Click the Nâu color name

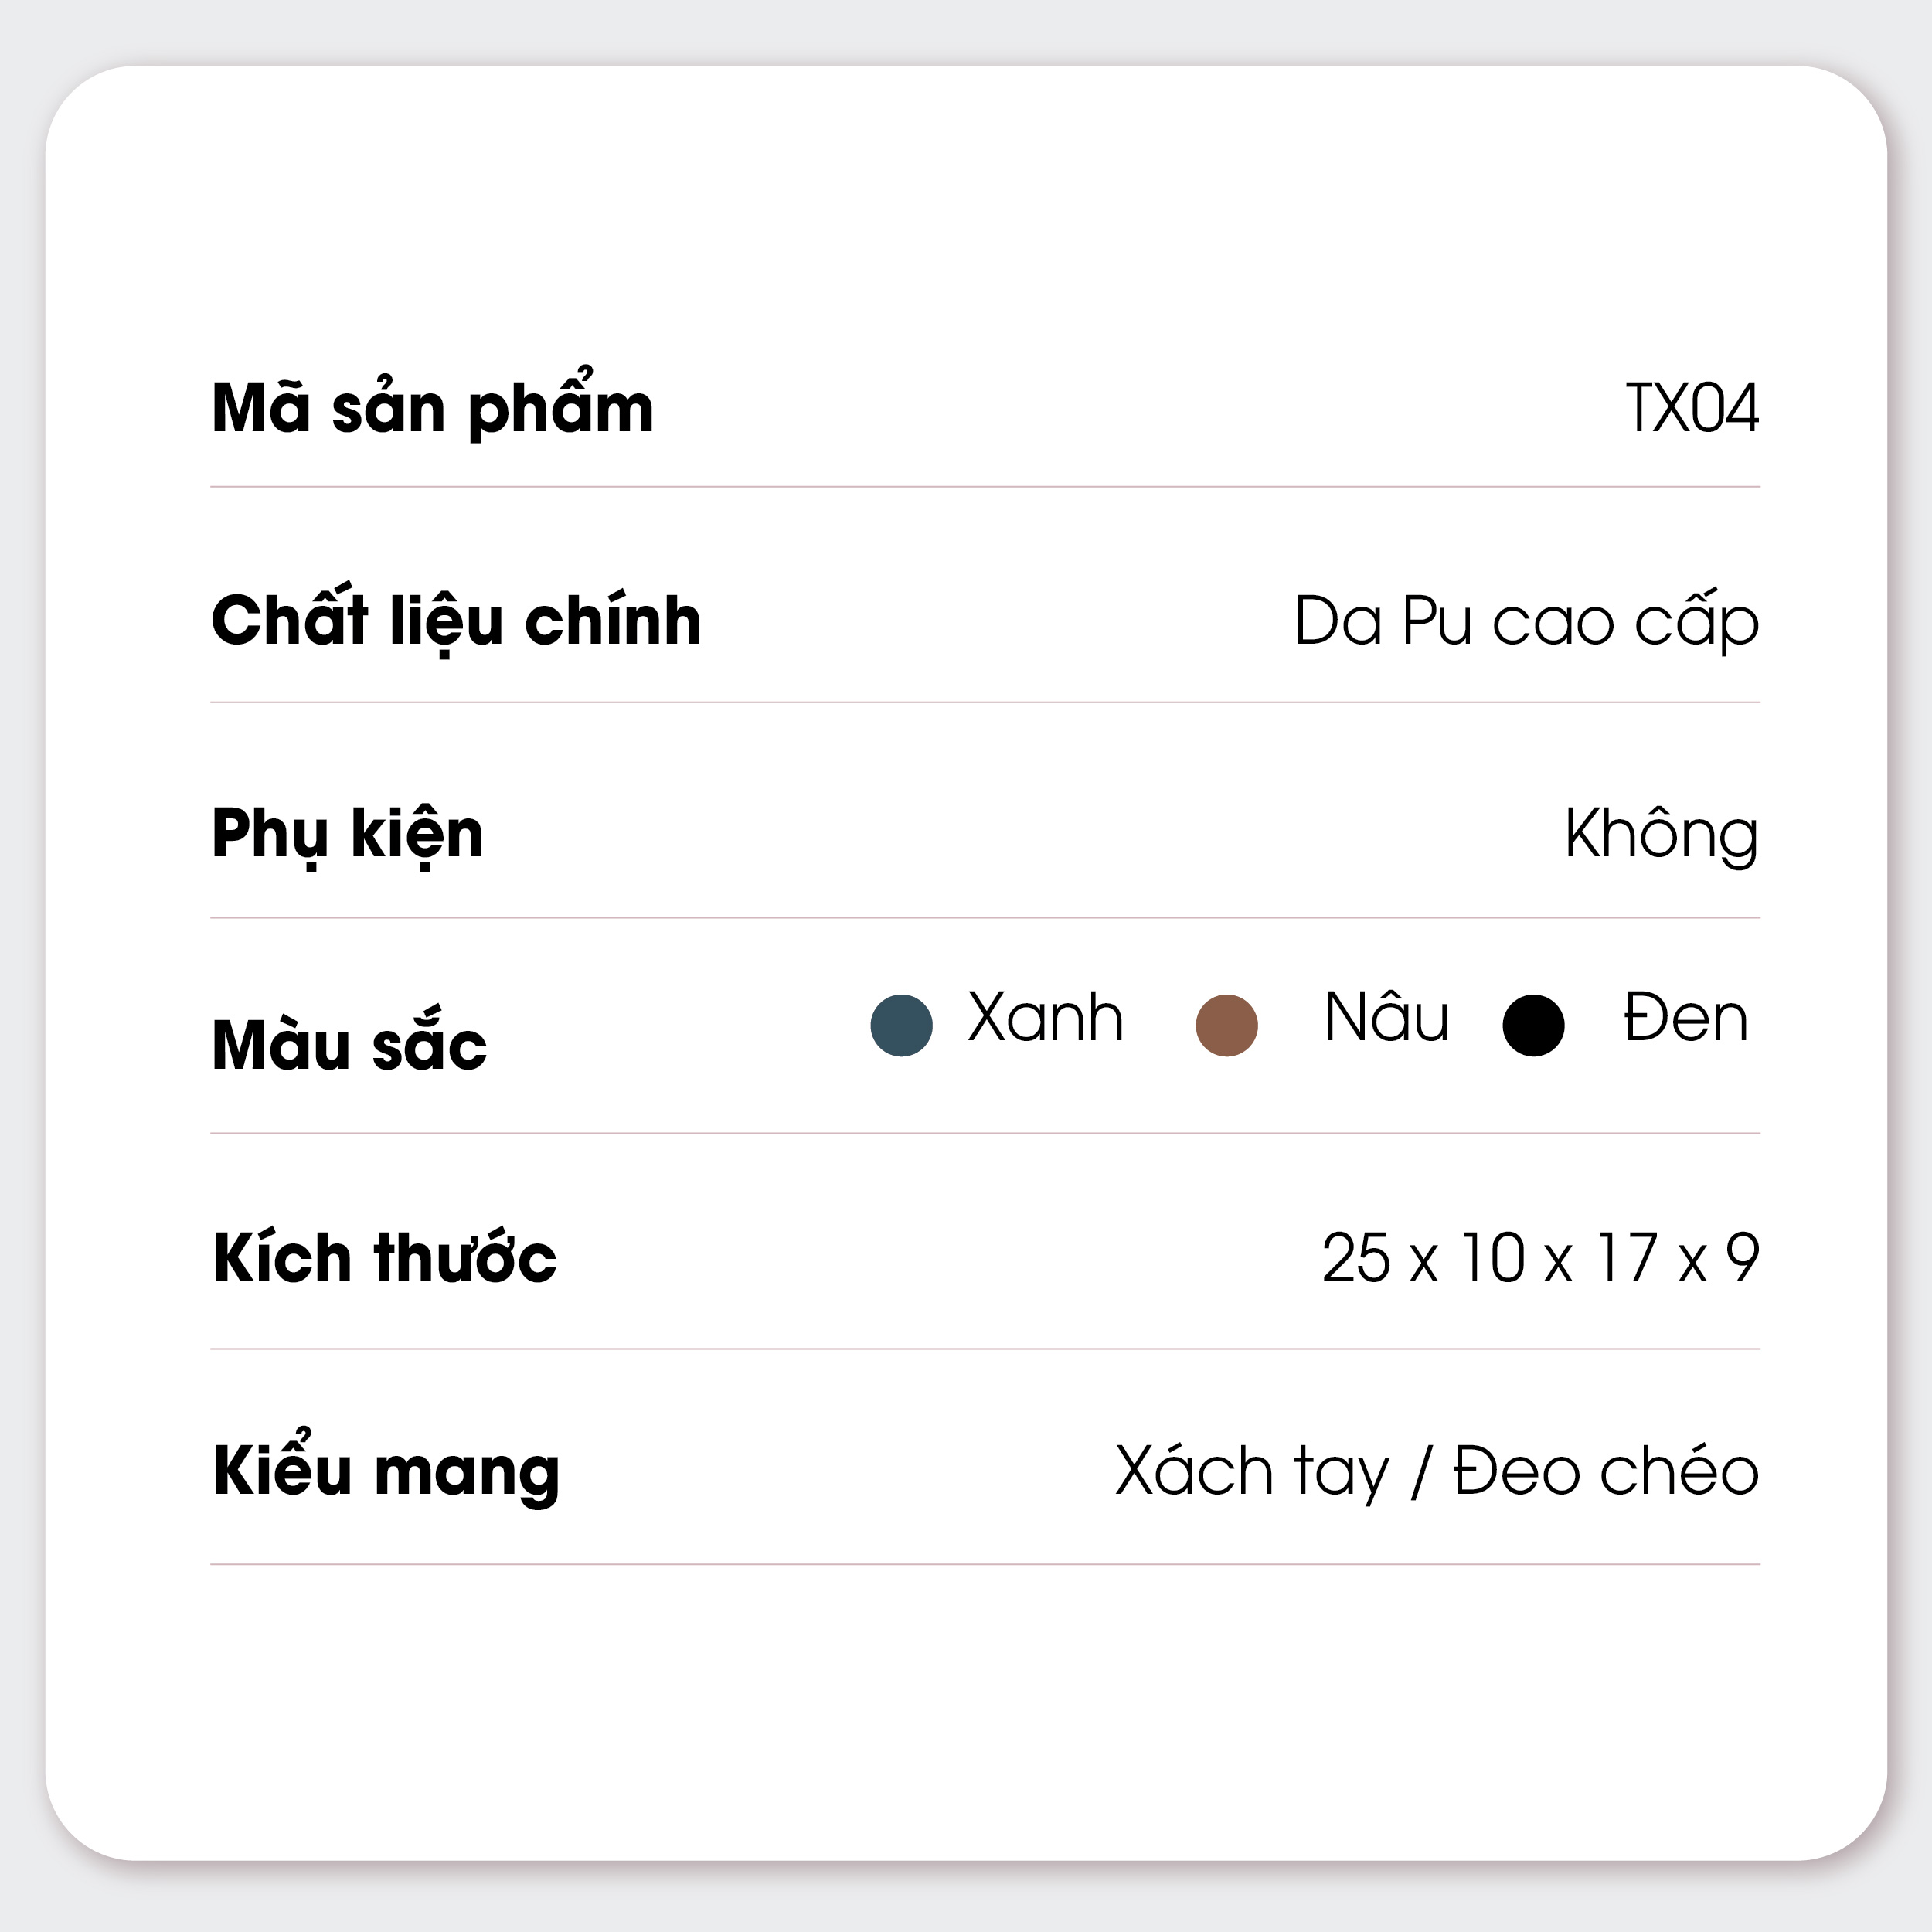(x=1386, y=1018)
